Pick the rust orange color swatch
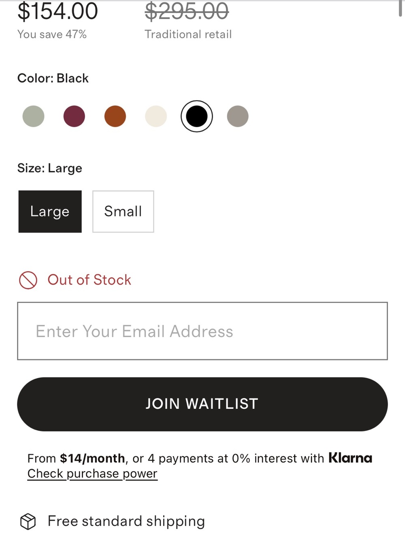 pyautogui.click(x=115, y=116)
